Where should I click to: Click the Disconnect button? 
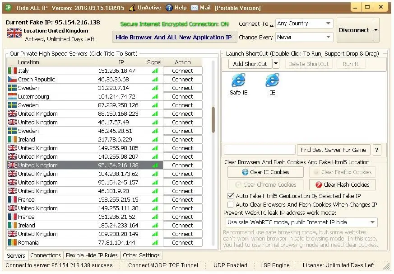click(354, 30)
